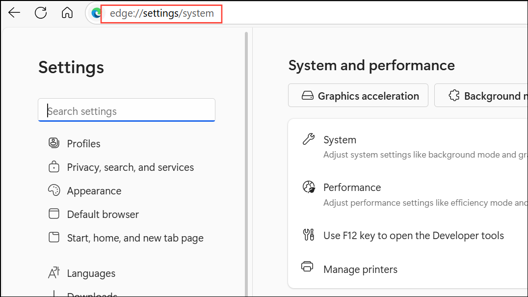This screenshot has width=528, height=297.
Task: Click the Profiles sidebar icon
Action: 54,143
